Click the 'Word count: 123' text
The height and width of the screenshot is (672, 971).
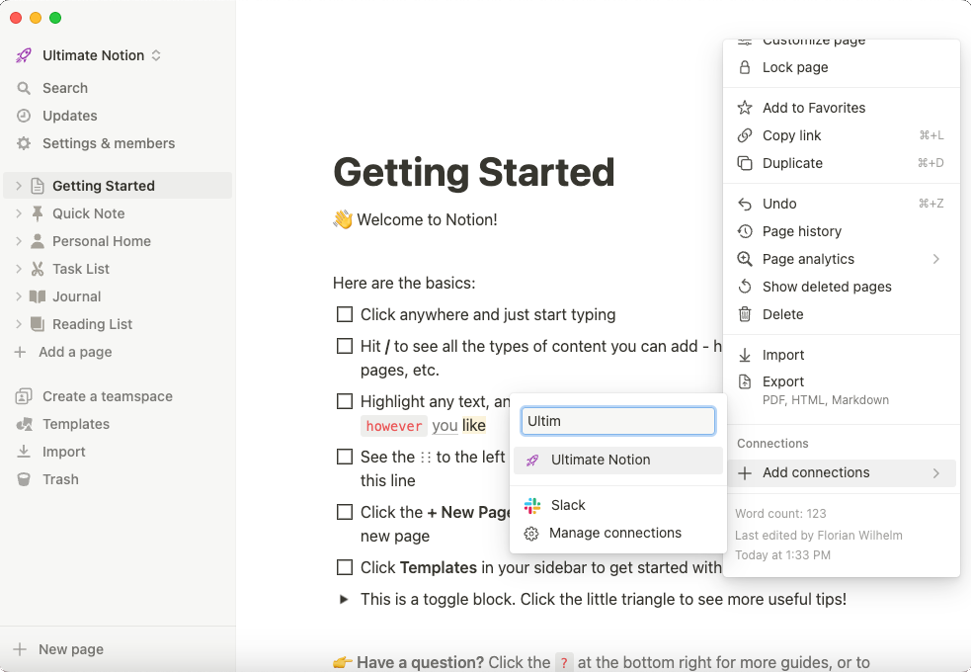point(780,514)
